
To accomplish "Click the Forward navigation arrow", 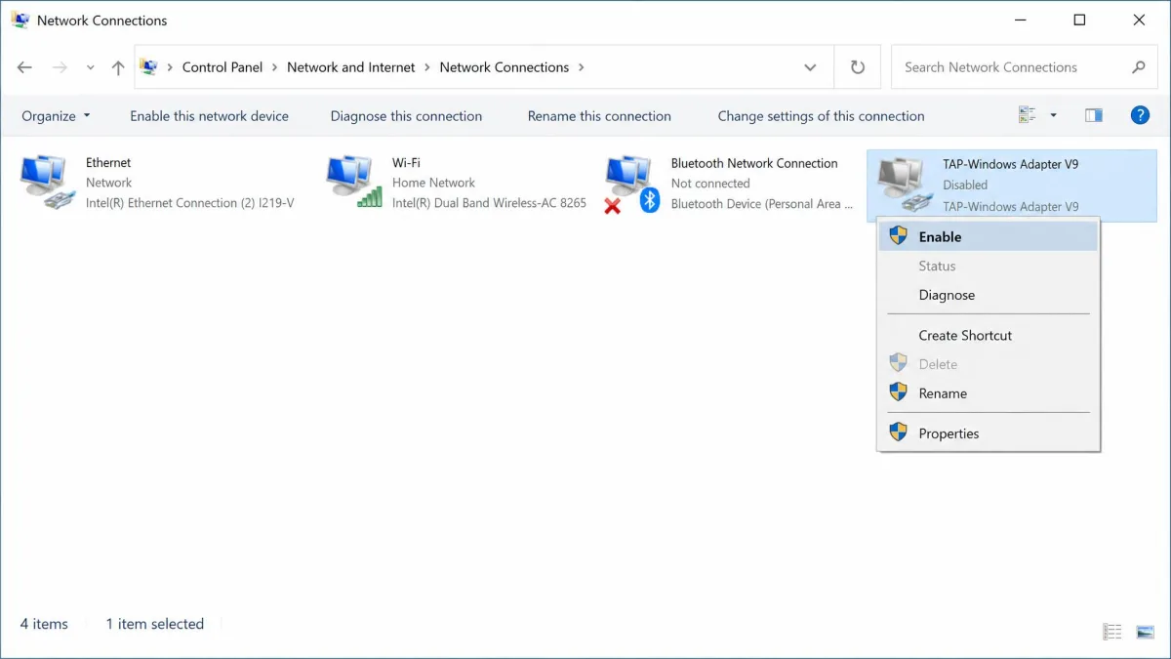I will [x=60, y=67].
